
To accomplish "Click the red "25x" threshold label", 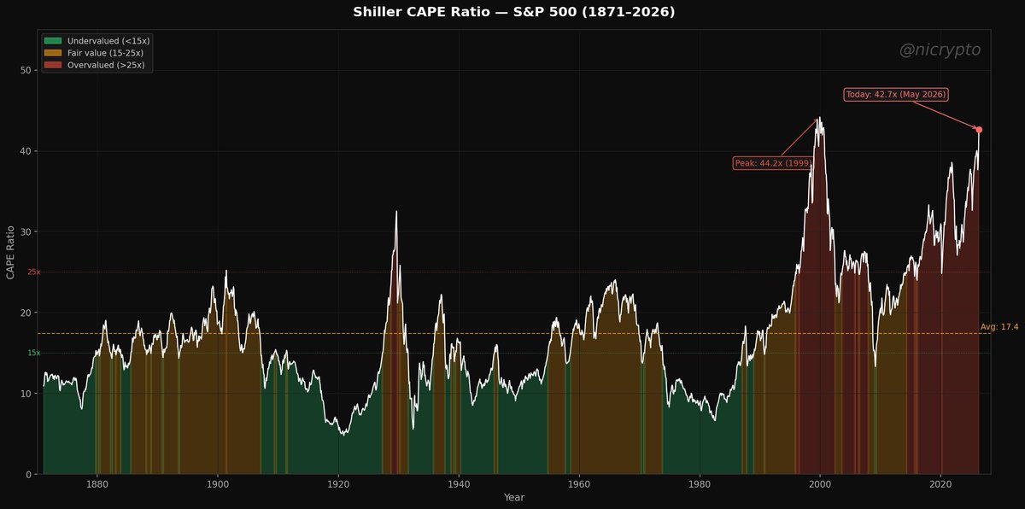I will [x=34, y=272].
